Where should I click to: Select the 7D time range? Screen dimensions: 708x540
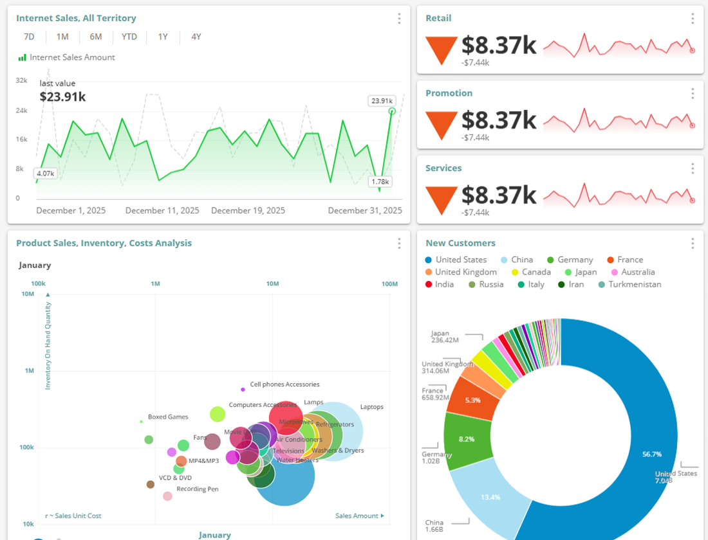(29, 37)
